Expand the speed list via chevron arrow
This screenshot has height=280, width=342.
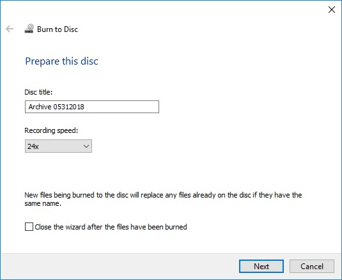coord(86,146)
